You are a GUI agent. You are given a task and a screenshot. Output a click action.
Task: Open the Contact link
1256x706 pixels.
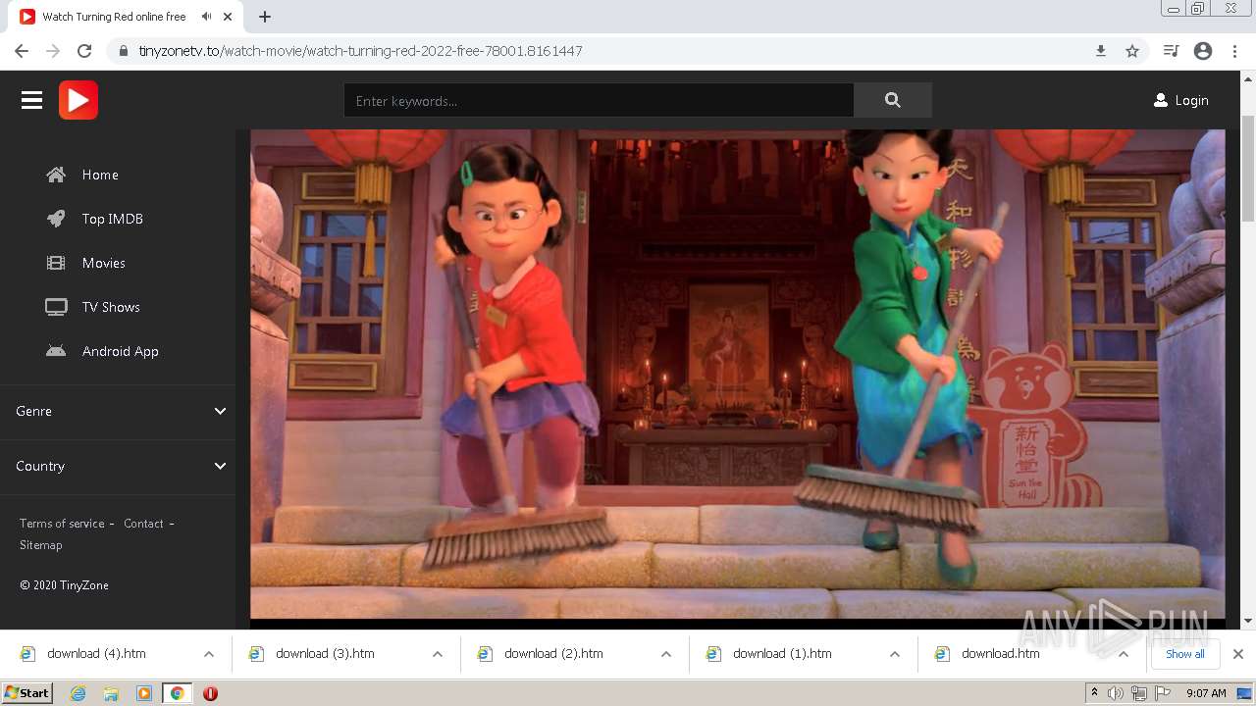pos(143,524)
